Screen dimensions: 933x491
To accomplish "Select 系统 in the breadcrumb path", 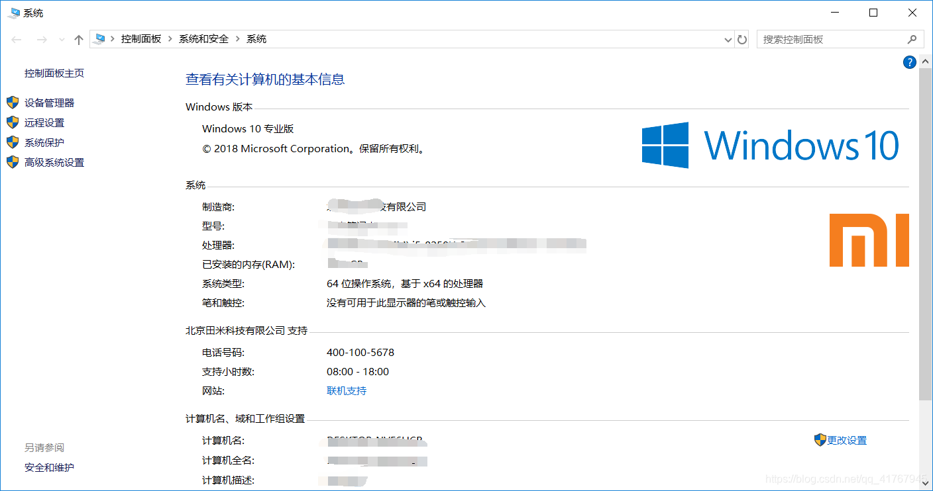I will [256, 39].
